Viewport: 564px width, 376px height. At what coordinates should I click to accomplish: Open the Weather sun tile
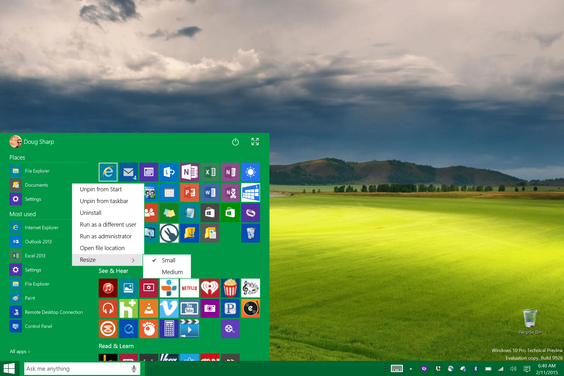click(x=251, y=172)
